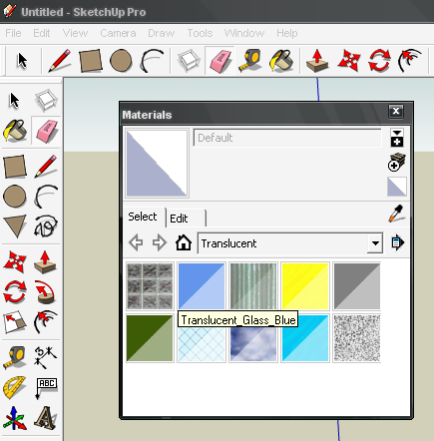Select arrow tool in left tool palette
The width and height of the screenshot is (434, 441).
14,101
